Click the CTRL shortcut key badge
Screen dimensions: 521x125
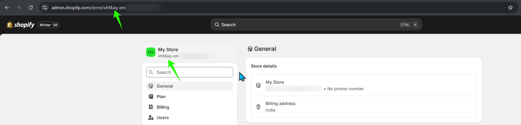[405, 25]
